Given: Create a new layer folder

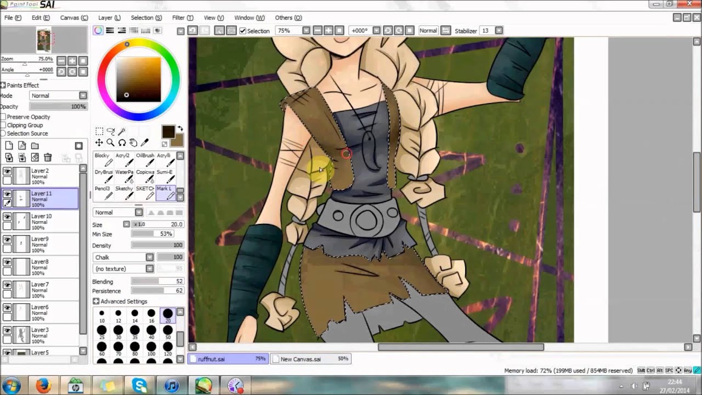Looking at the screenshot, I should point(35,145).
